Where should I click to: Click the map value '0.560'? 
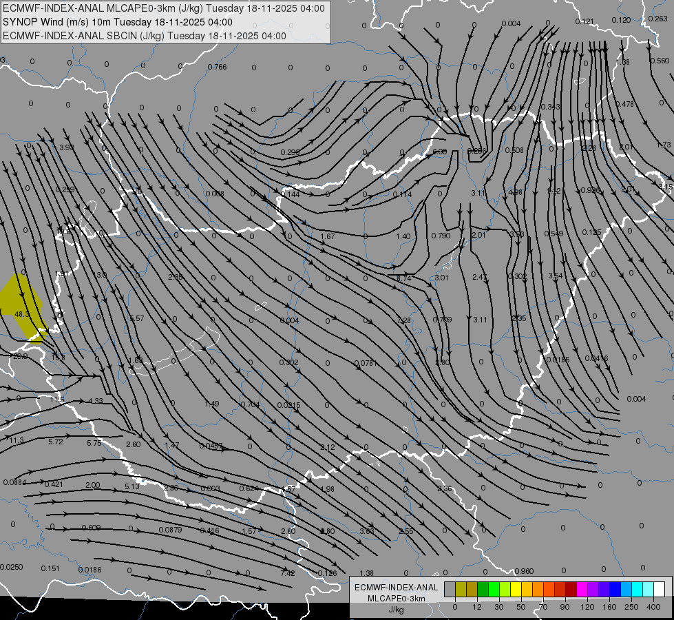(x=660, y=61)
